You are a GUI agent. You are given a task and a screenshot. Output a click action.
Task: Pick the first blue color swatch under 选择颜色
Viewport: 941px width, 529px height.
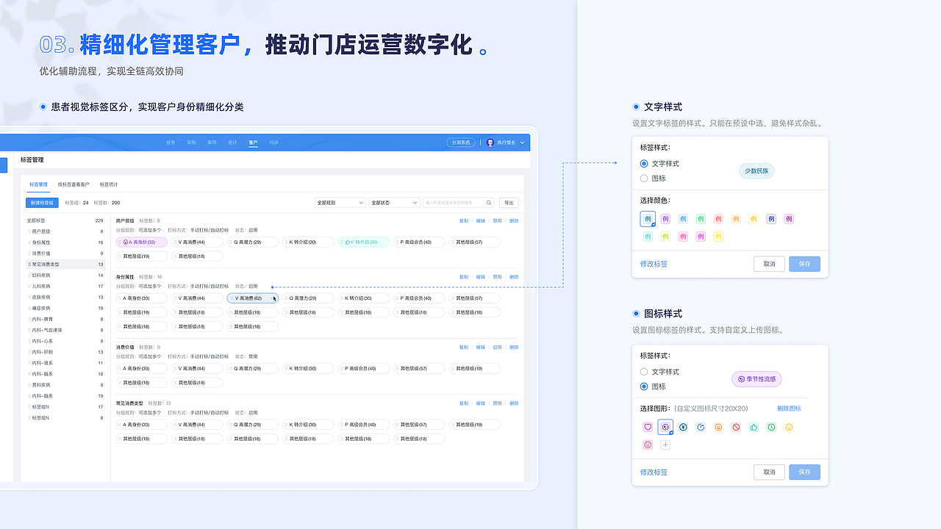[647, 218]
